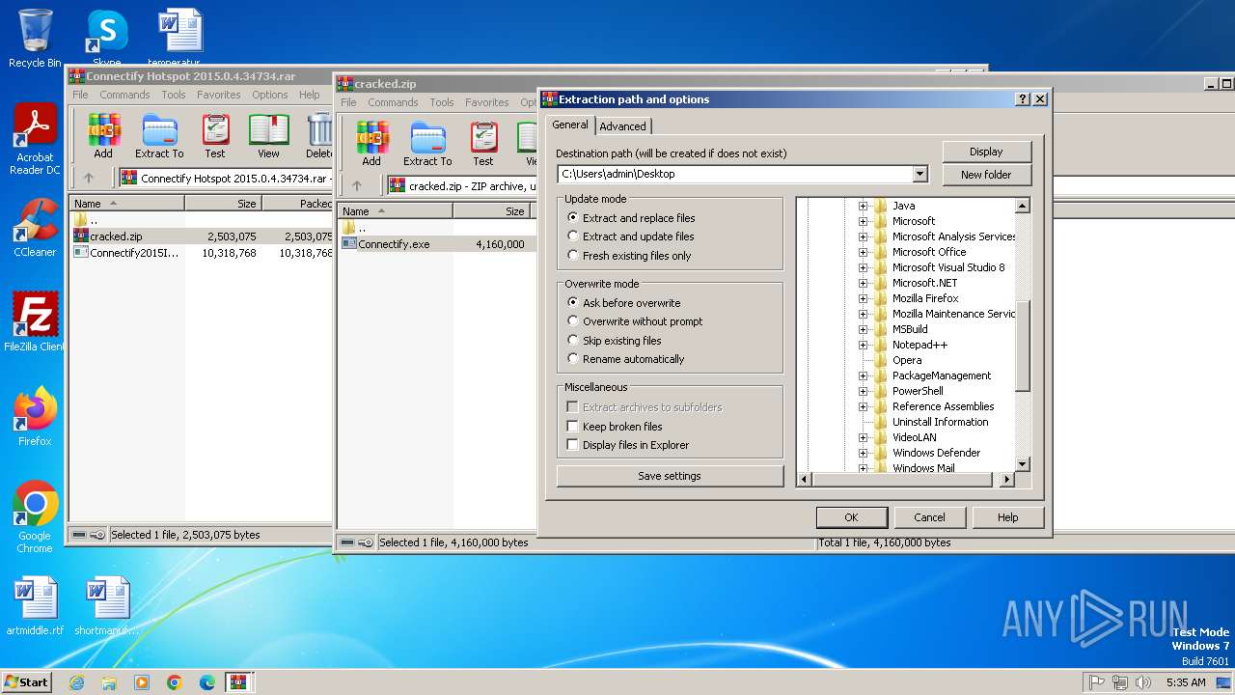Open FileZilla Client desktop icon
The width and height of the screenshot is (1235, 695).
click(x=35, y=321)
